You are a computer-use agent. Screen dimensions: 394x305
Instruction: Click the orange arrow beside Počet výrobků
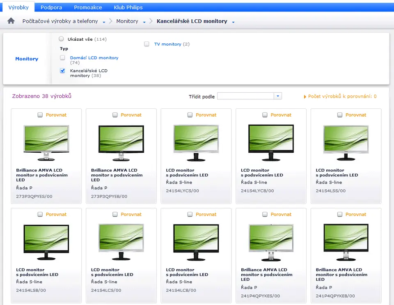click(x=305, y=96)
